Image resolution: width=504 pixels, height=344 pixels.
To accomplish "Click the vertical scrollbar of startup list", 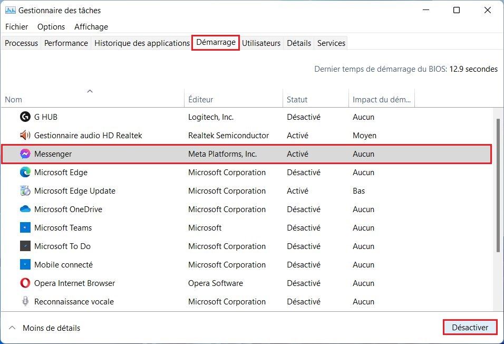I will pyautogui.click(x=498, y=185).
